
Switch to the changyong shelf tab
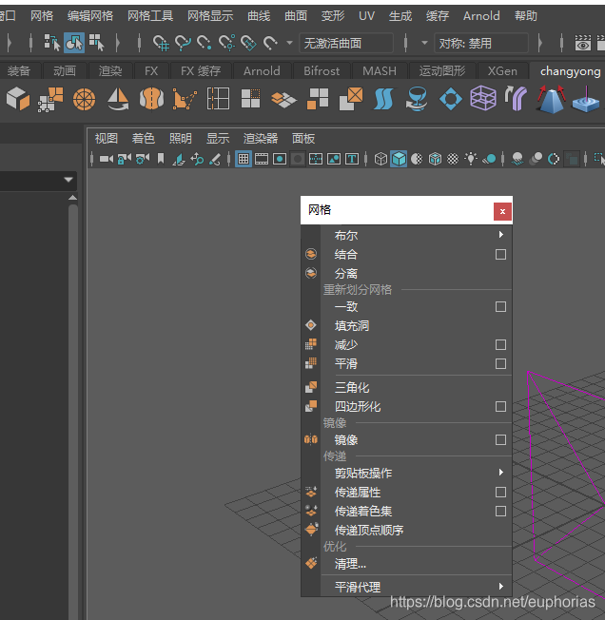click(570, 71)
